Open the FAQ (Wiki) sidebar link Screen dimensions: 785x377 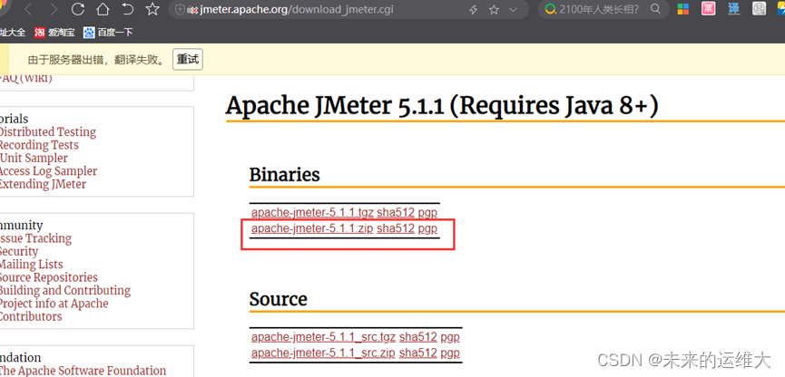pos(26,79)
